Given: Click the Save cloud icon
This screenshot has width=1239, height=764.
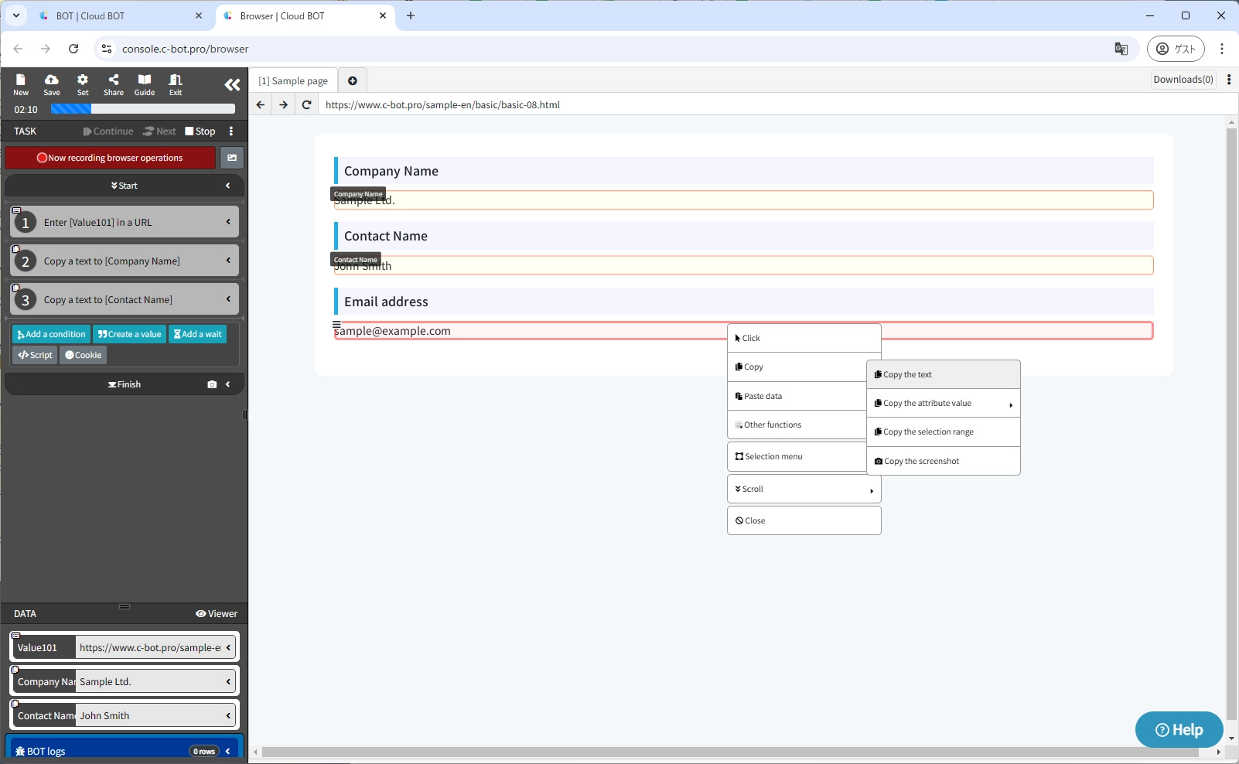Looking at the screenshot, I should (x=52, y=84).
